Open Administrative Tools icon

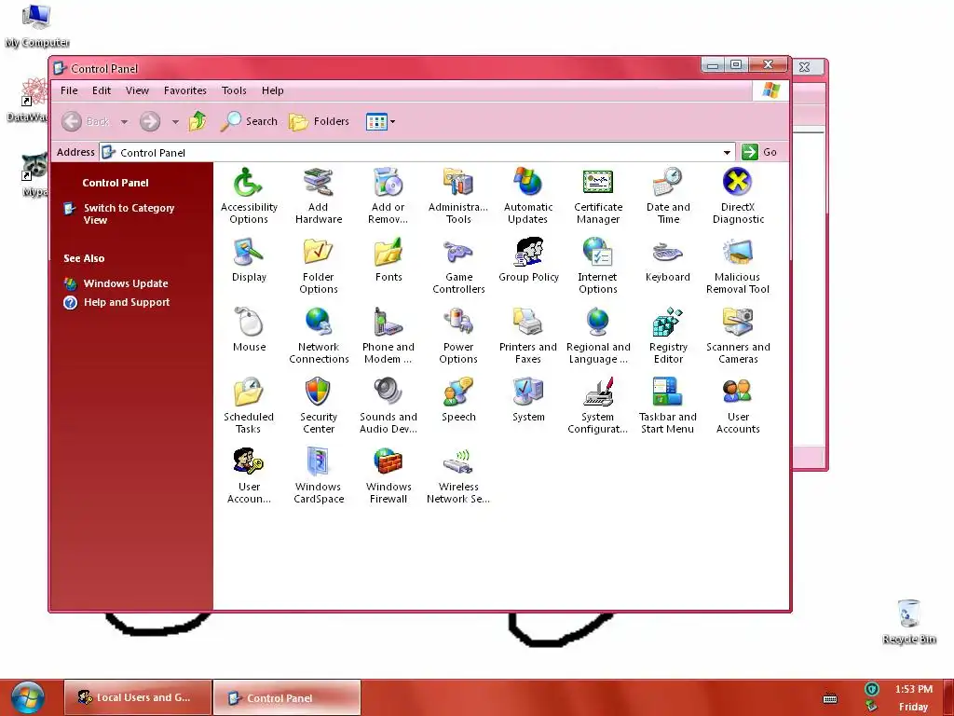pos(458,196)
